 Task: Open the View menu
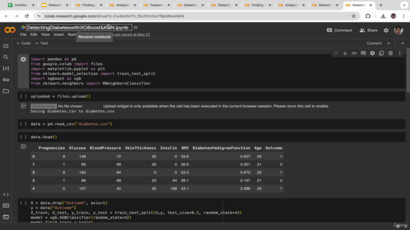pos(45,34)
